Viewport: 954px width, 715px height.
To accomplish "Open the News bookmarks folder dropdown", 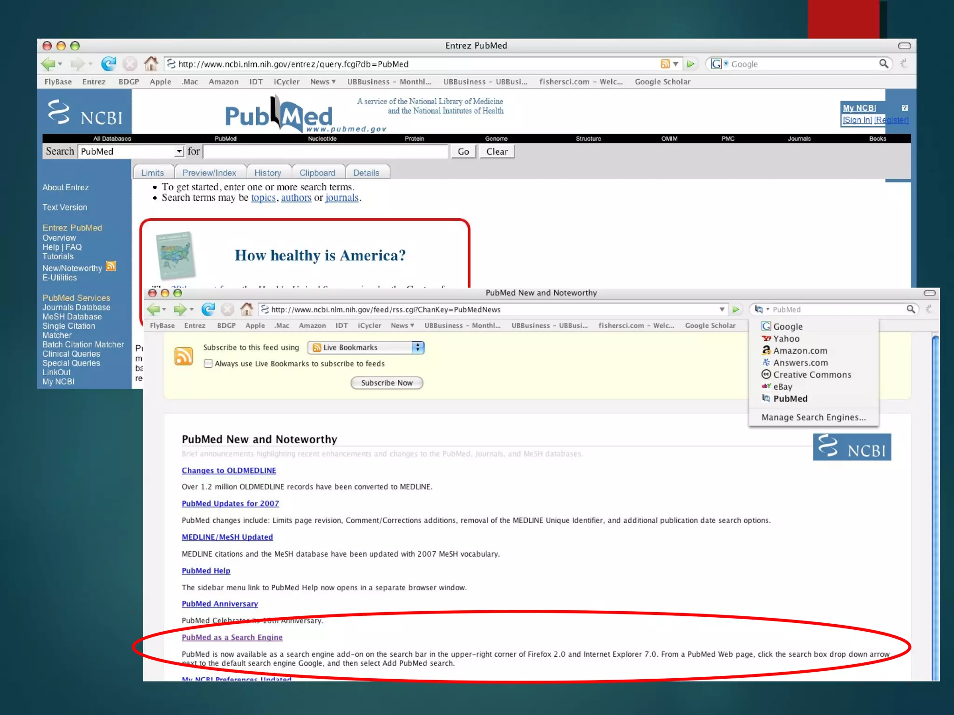I will (x=402, y=325).
